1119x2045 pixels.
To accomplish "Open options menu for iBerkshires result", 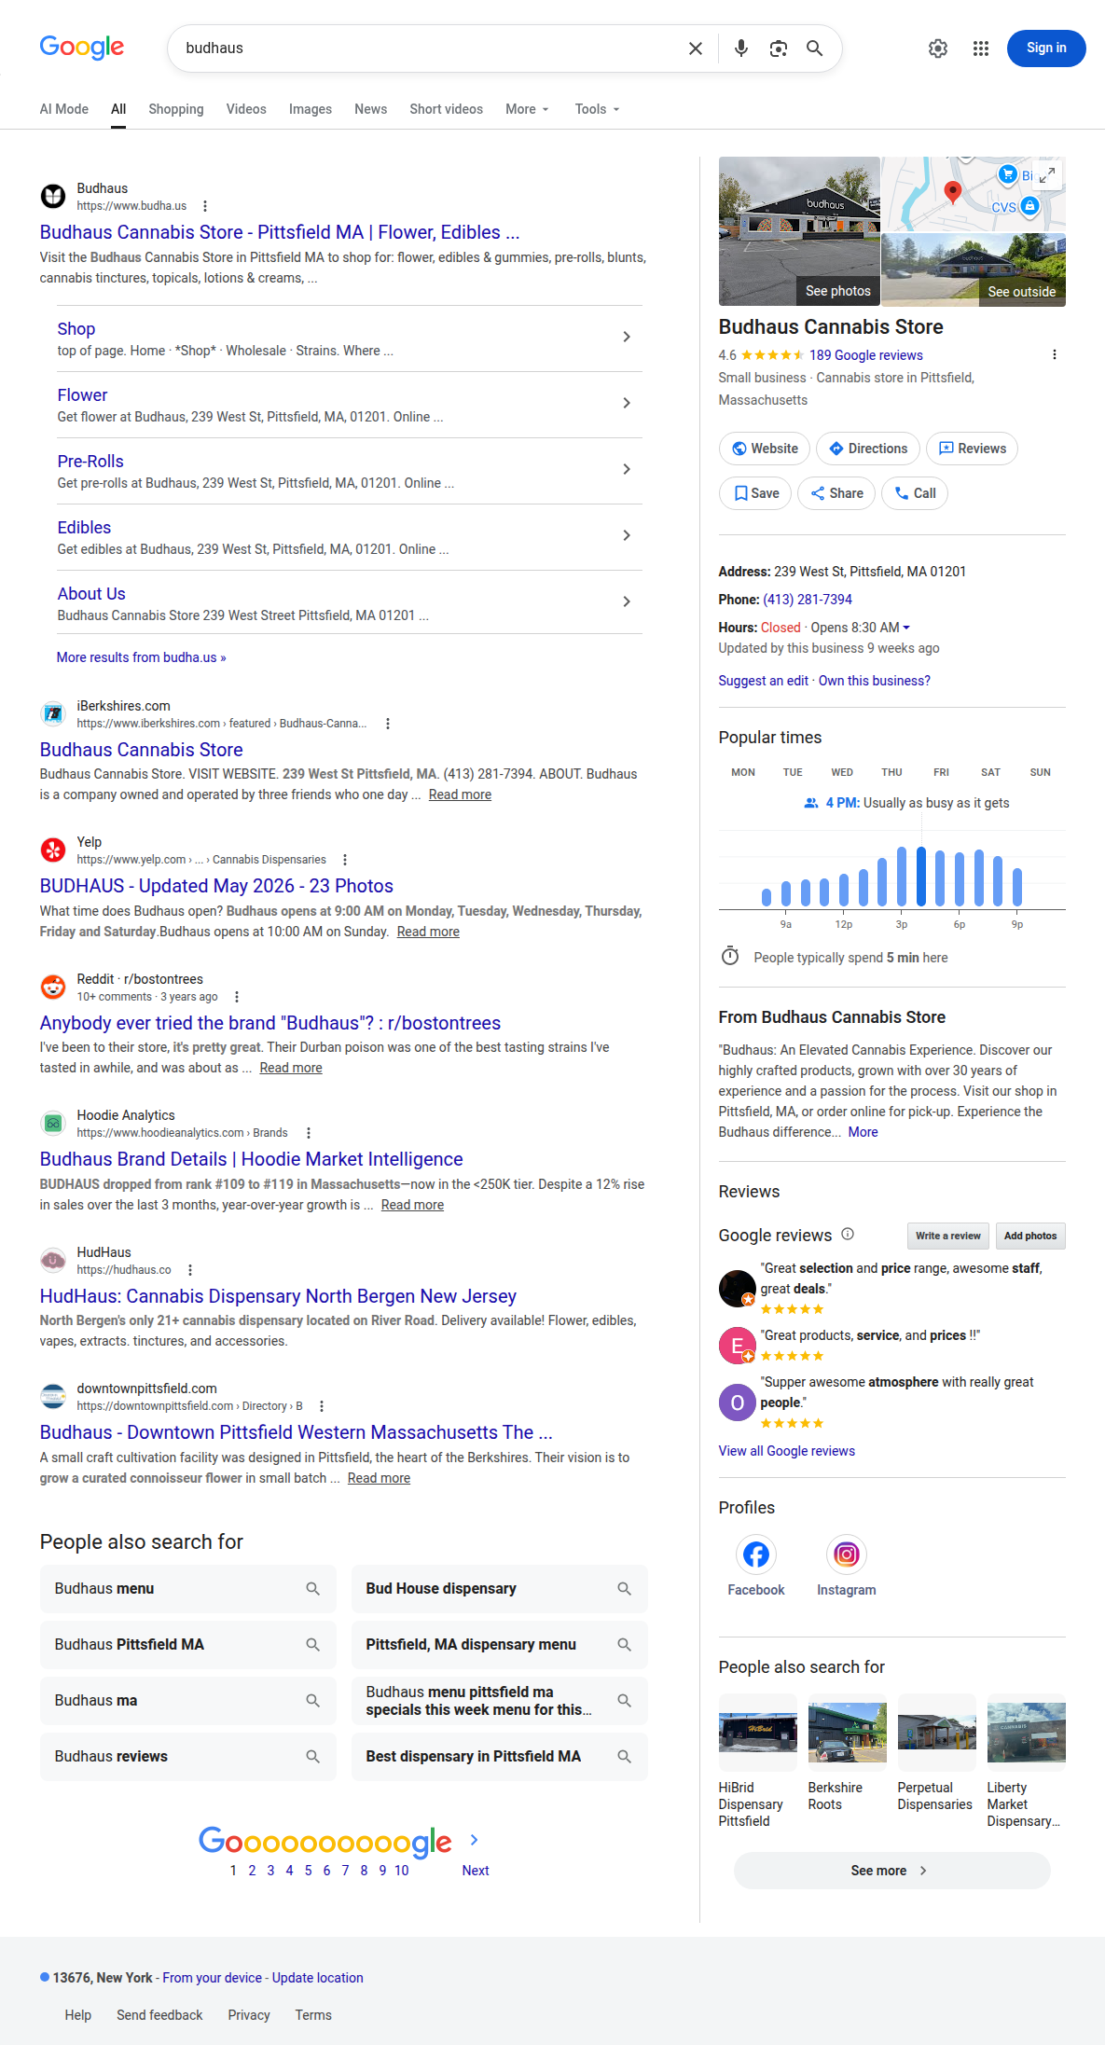I will point(388,724).
